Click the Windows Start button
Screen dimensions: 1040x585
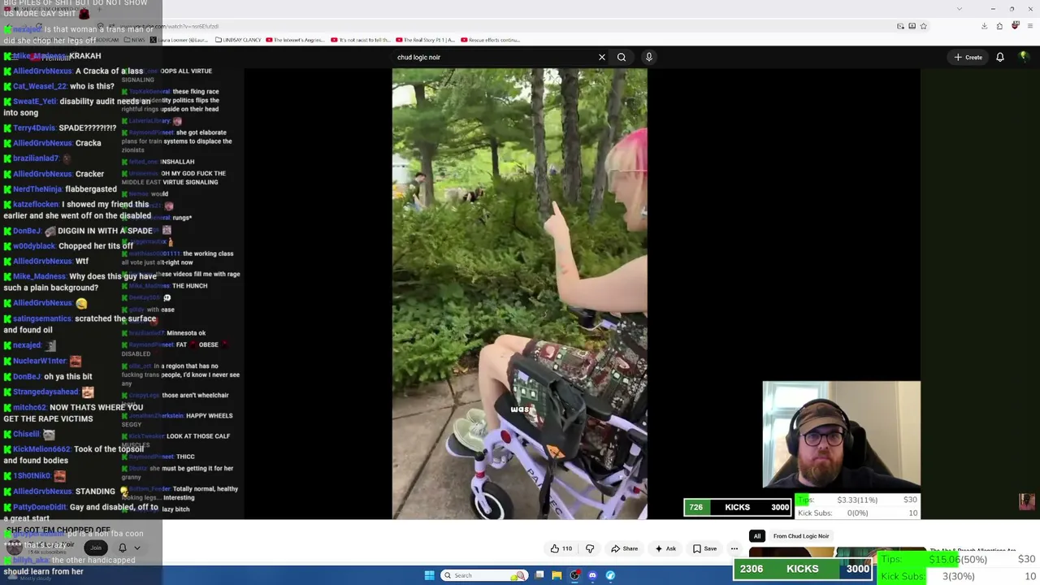[429, 575]
